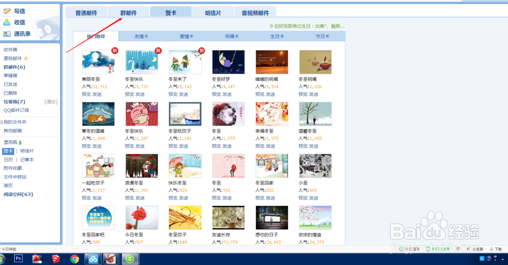
Task: Select the 爱情卡 category tab
Action: point(186,36)
